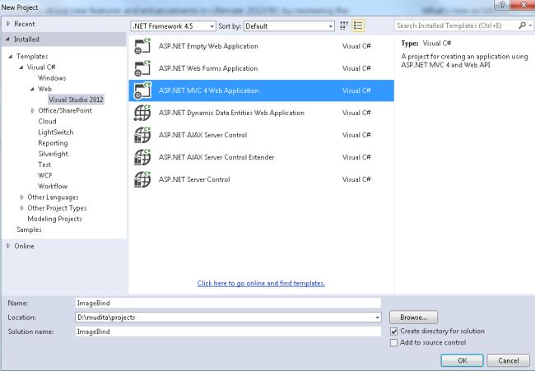The height and width of the screenshot is (371, 535).
Task: Select the WCF category
Action: tap(45, 175)
